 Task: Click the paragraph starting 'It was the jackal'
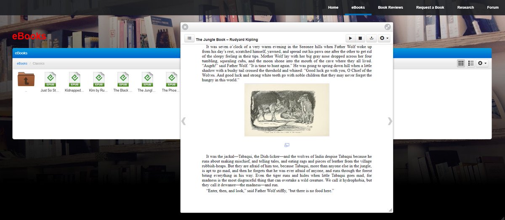click(287, 170)
